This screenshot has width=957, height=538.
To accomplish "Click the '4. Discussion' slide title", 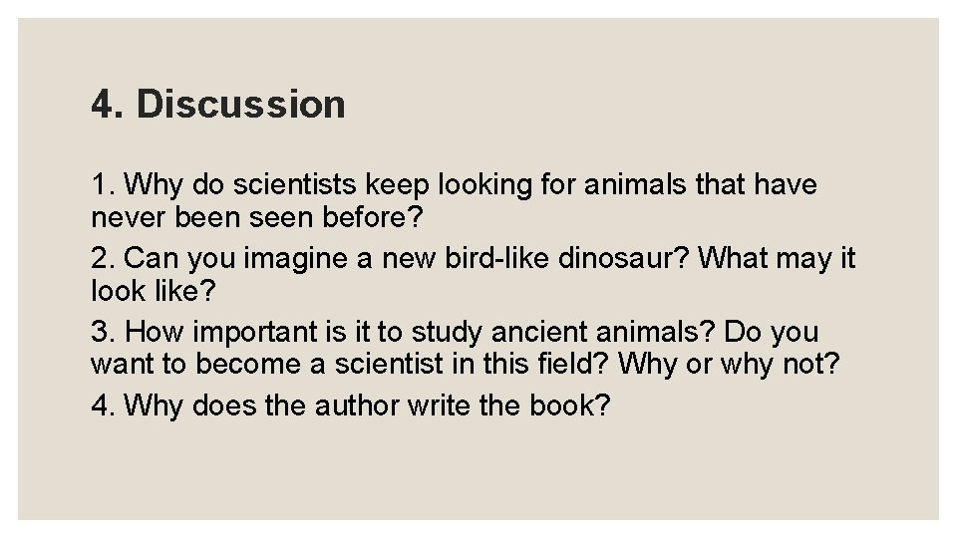I will 217,104.
